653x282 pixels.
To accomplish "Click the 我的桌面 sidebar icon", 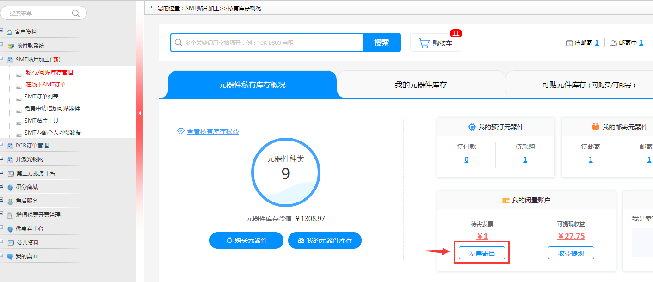I will click(10, 257).
